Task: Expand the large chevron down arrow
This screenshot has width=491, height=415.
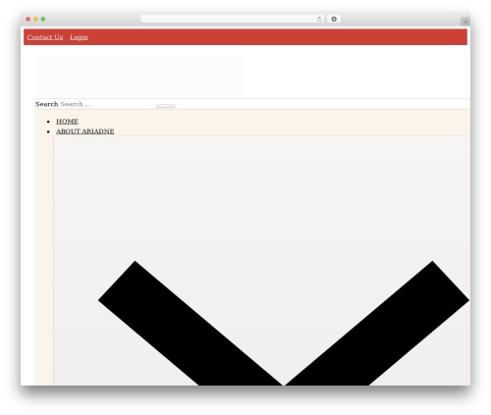Action: coord(284,323)
